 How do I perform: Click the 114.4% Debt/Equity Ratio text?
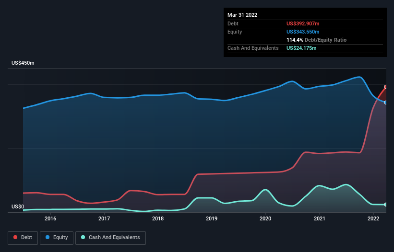pos(316,40)
